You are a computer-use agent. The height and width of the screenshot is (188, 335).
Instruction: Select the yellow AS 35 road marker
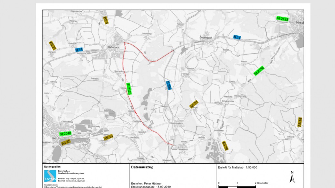[66, 141]
